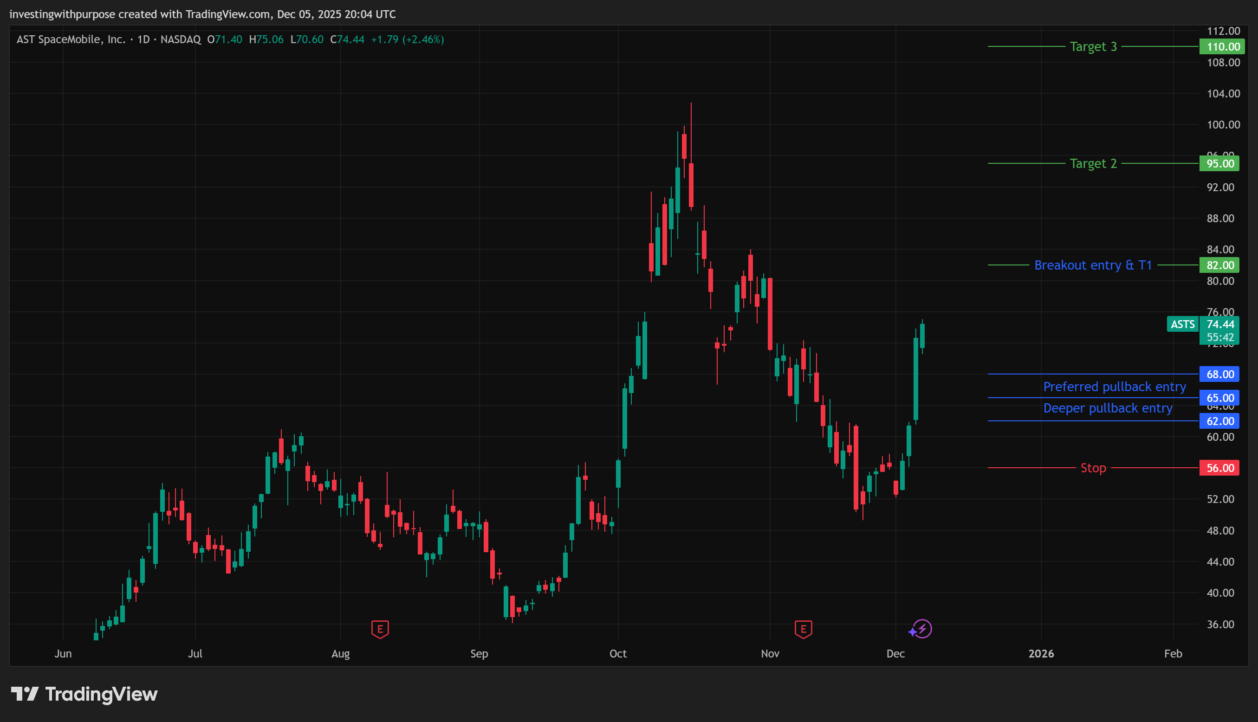The image size is (1258, 722).
Task: Click the 95.00 green price tag
Action: coord(1219,164)
